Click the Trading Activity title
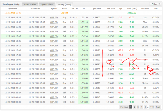The height and width of the screenshot is (111, 163). pyautogui.click(x=11, y=4)
